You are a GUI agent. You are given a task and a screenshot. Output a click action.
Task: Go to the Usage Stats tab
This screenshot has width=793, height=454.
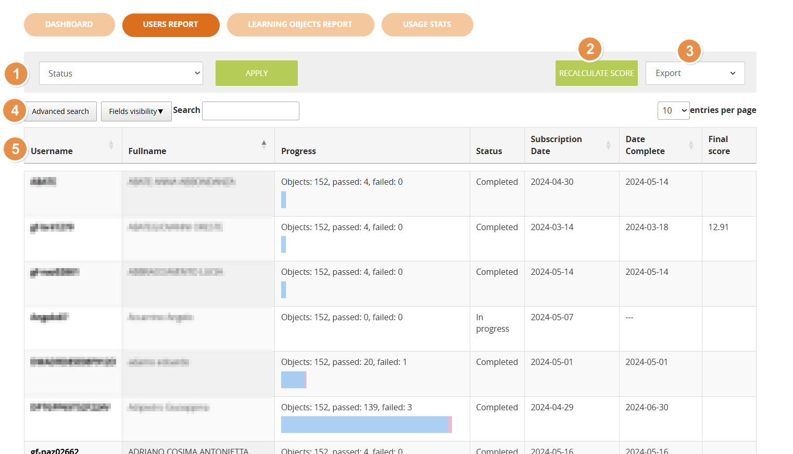click(427, 24)
